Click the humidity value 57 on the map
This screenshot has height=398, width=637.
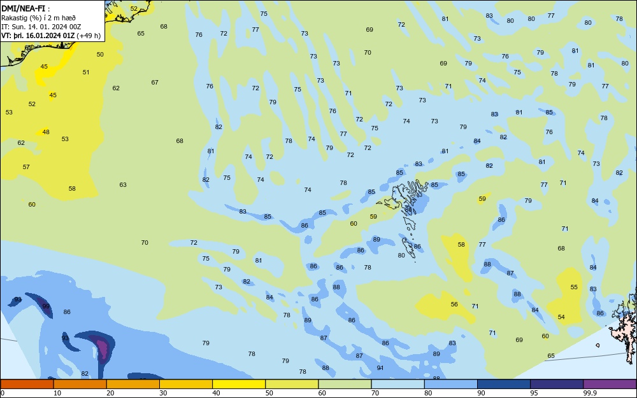point(26,167)
